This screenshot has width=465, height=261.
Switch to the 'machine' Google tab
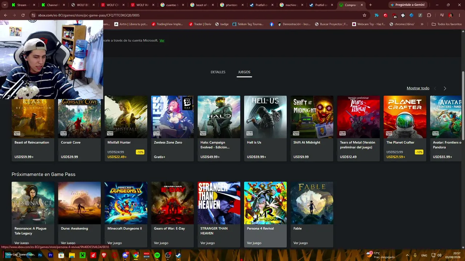click(292, 5)
